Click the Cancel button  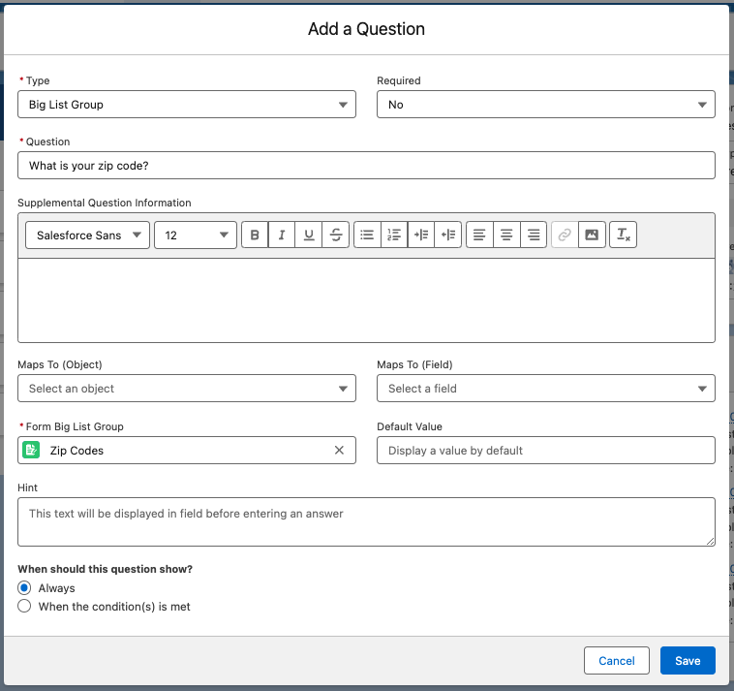[617, 661]
